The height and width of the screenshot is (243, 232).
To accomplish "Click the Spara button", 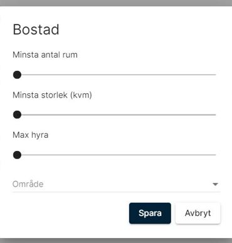I will click(x=150, y=213).
